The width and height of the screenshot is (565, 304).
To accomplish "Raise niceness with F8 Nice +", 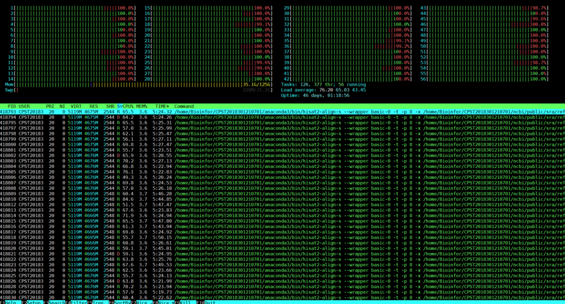I will pyautogui.click(x=163, y=302).
